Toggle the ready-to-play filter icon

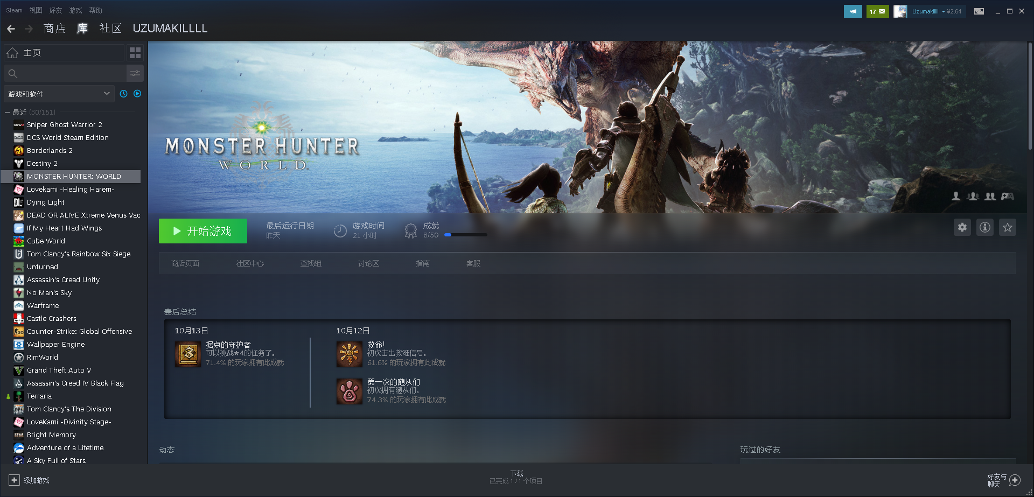137,94
